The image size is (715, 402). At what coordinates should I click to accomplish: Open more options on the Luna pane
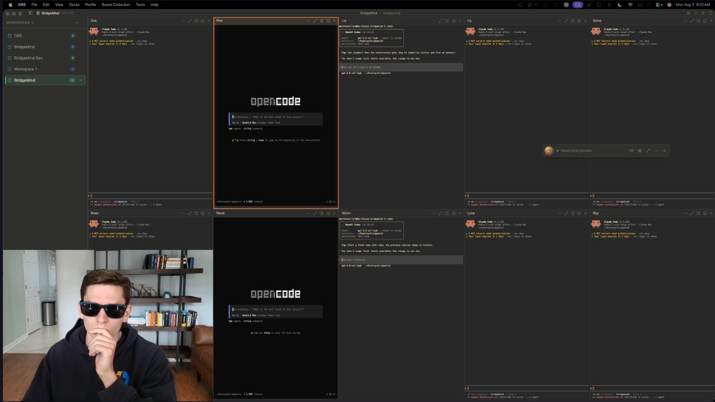[560, 213]
